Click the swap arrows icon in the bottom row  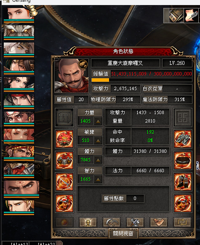182,222
